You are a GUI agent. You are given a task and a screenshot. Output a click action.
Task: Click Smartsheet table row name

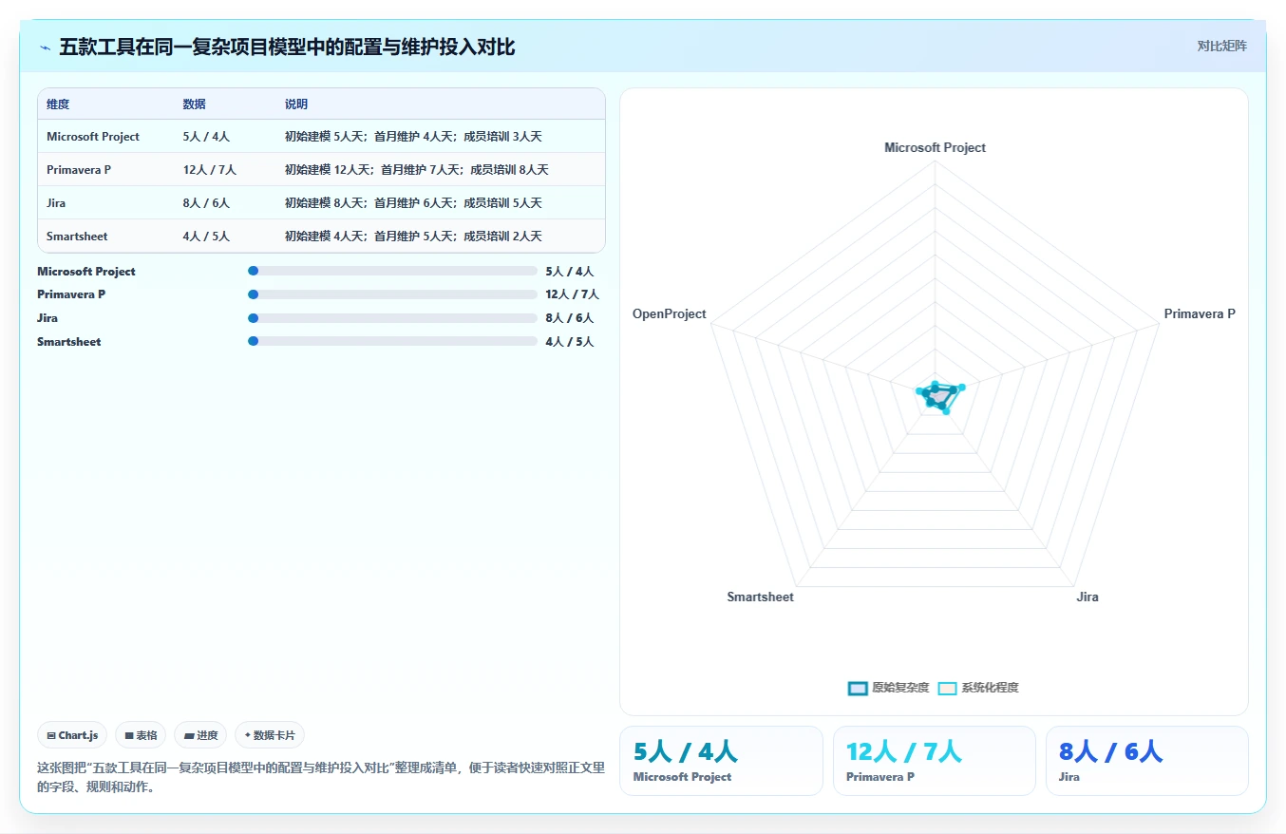[77, 237]
